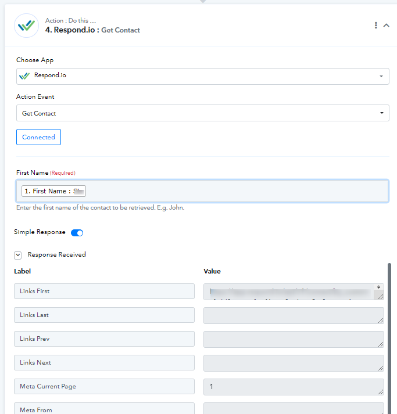397x414 pixels.
Task: Collapse the Response Received section
Action: (17, 255)
